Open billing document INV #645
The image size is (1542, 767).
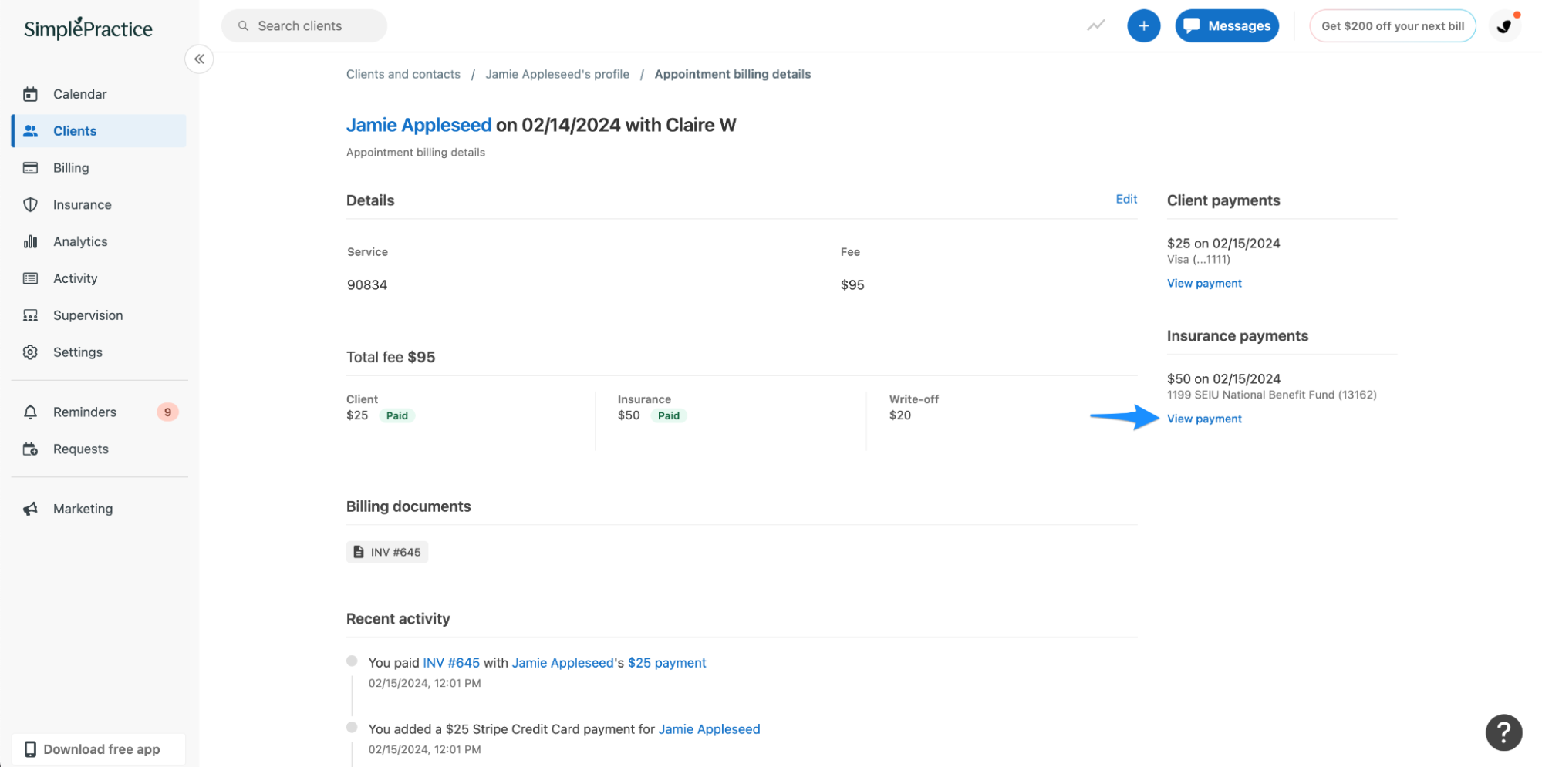coord(386,552)
